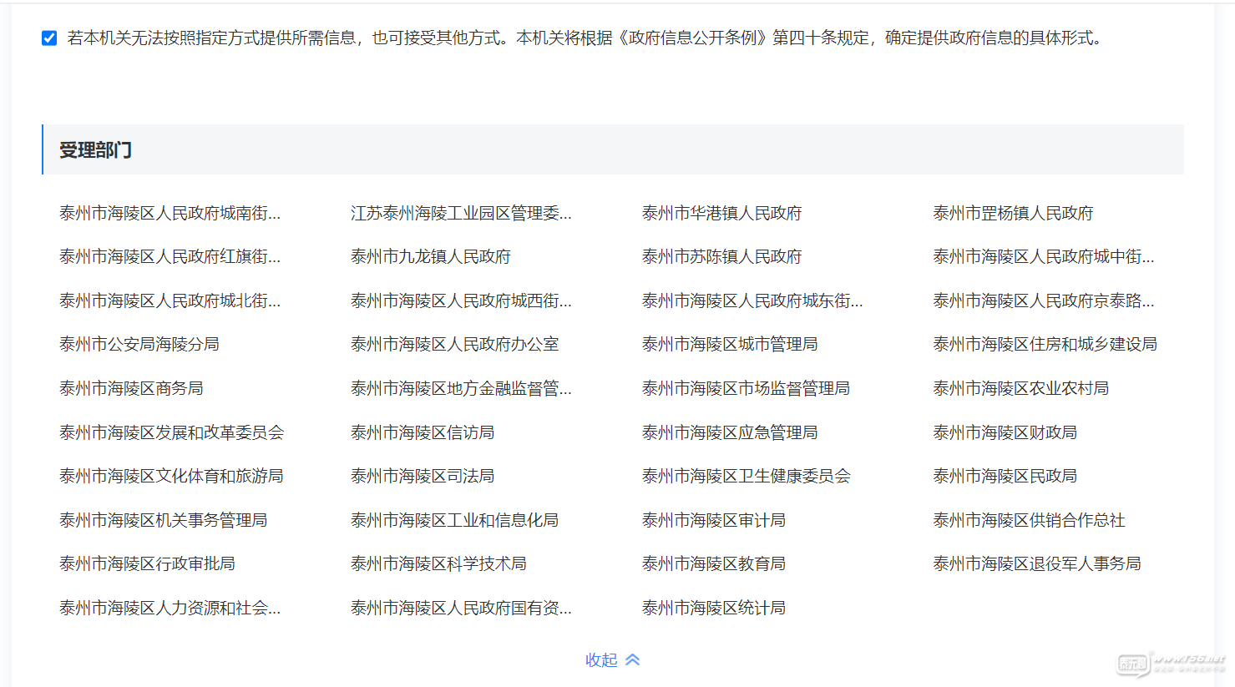Select 泰州市海陵区人民政府城南街... department
The image size is (1235, 687).
[x=170, y=214]
